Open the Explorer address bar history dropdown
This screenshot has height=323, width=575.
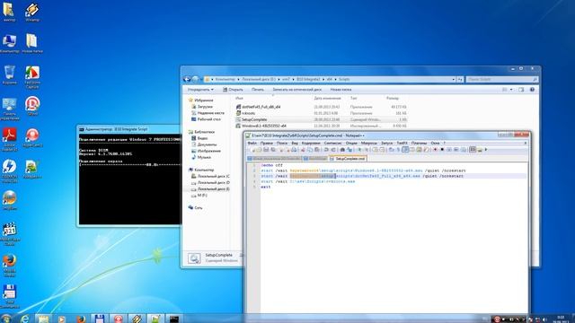tap(453, 79)
